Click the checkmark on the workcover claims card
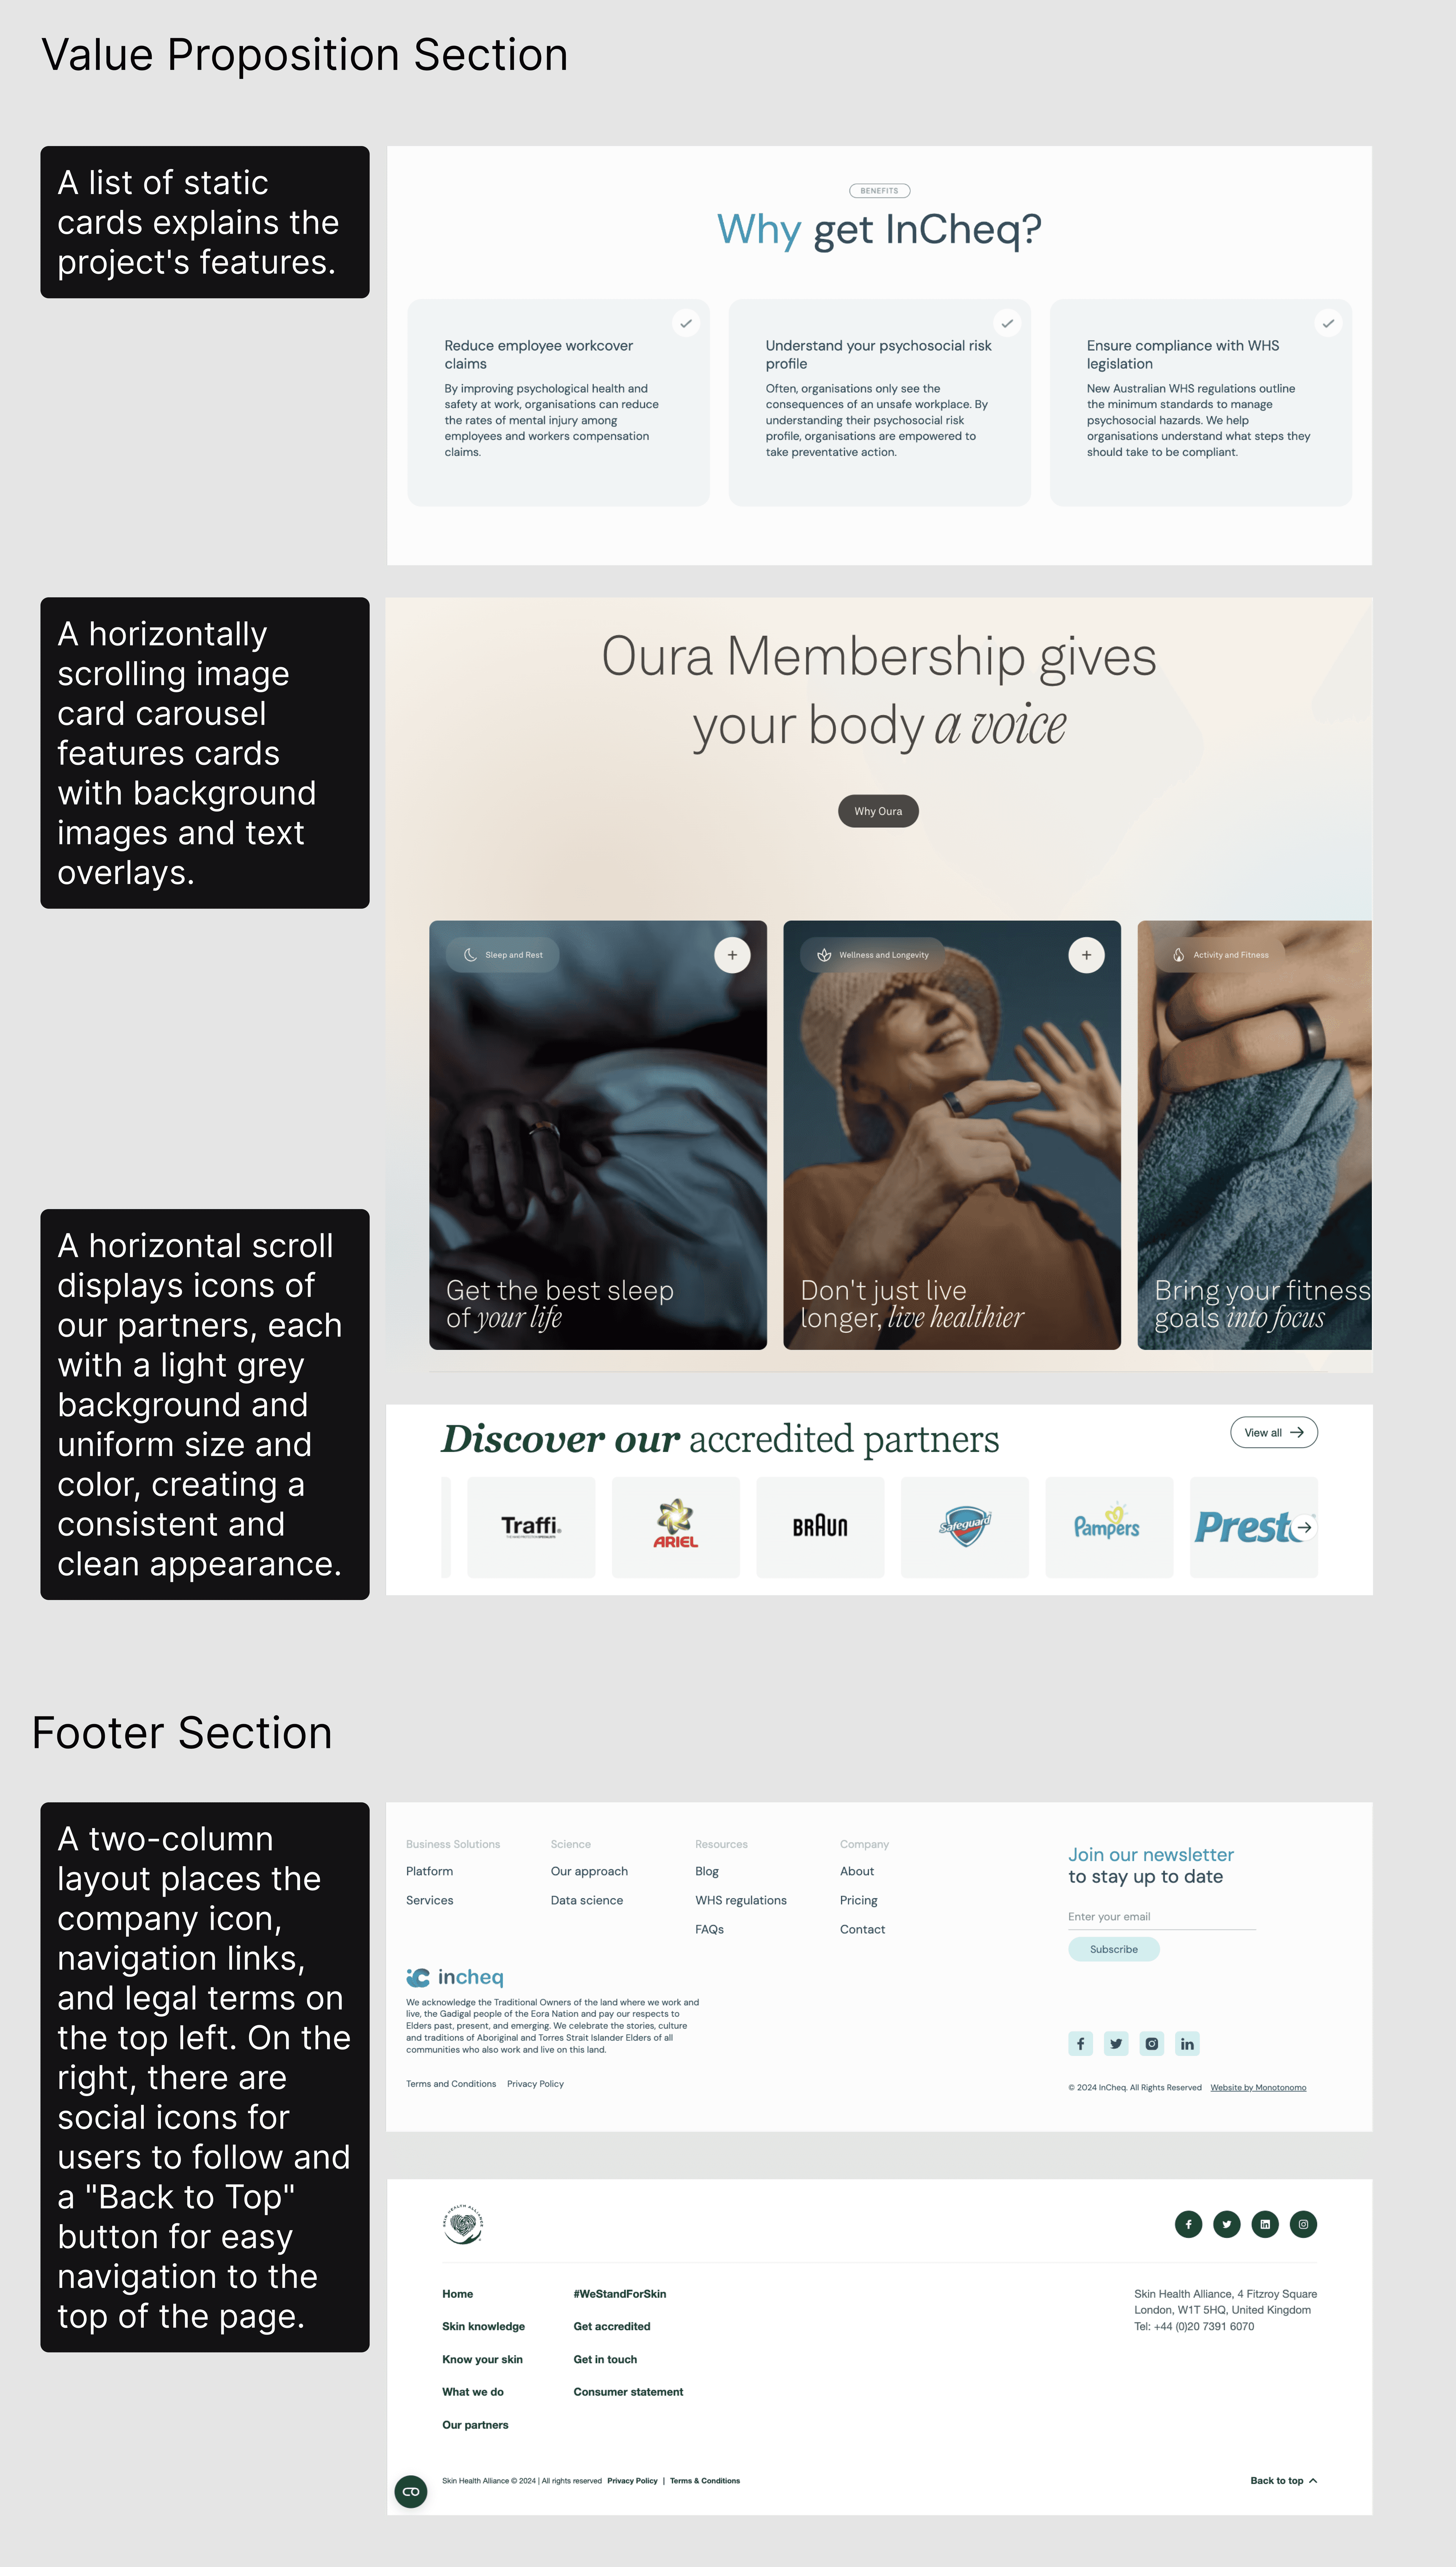1456x2567 pixels. [686, 323]
